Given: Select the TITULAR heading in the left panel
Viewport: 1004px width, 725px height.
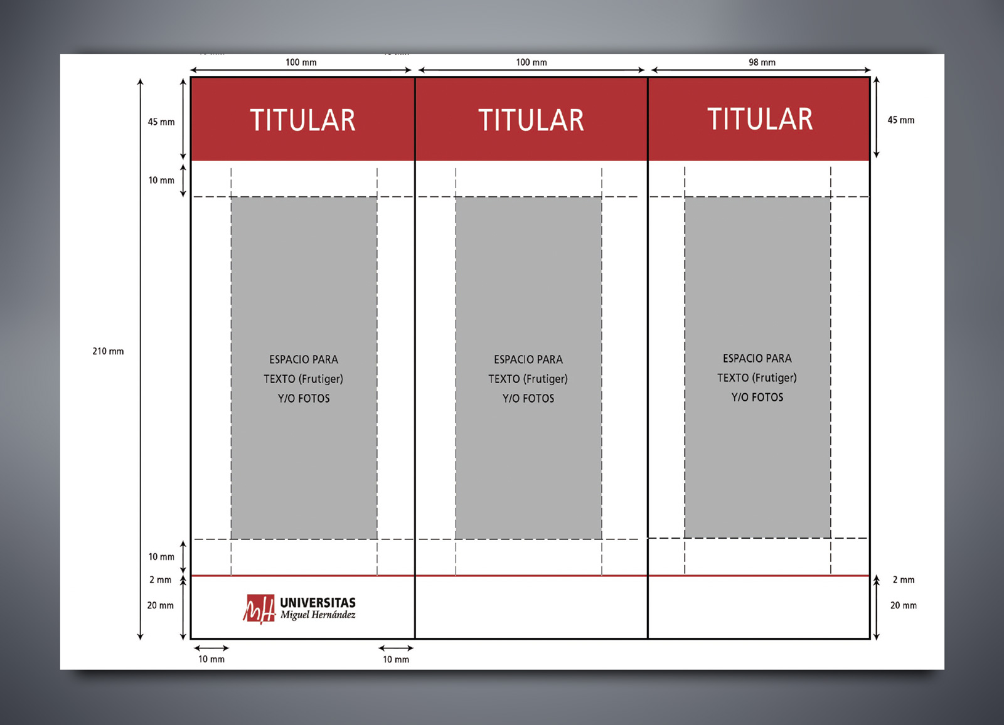Looking at the screenshot, I should tap(302, 120).
